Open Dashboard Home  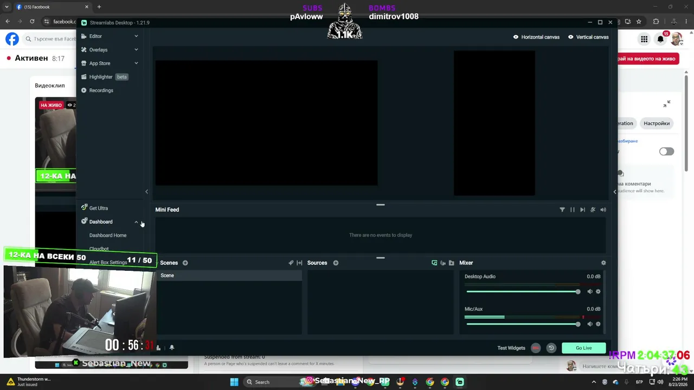[108, 235]
